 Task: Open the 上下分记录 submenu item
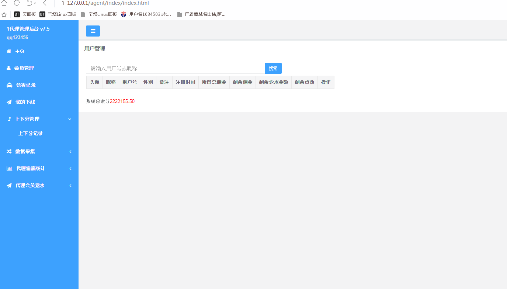pos(31,134)
